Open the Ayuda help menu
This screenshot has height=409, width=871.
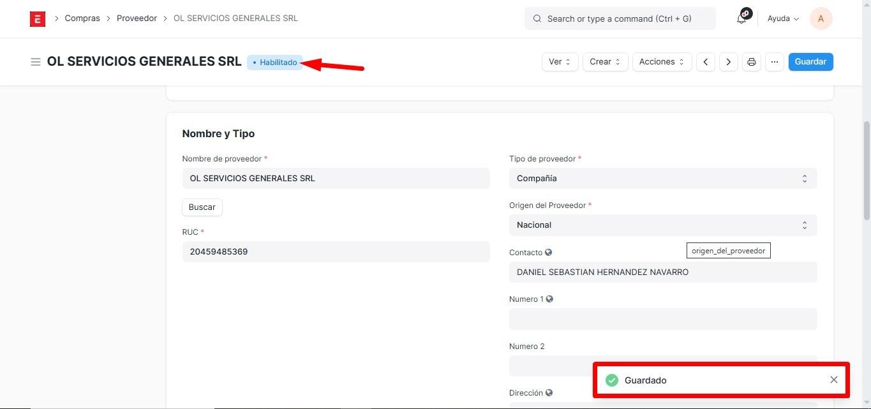[783, 19]
